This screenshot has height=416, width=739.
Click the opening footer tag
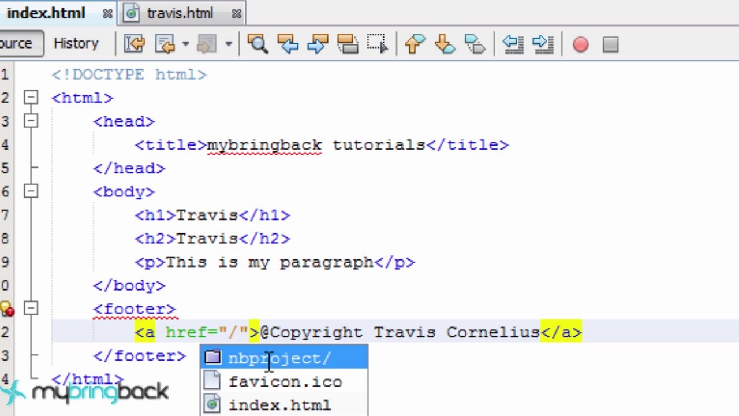[135, 309]
